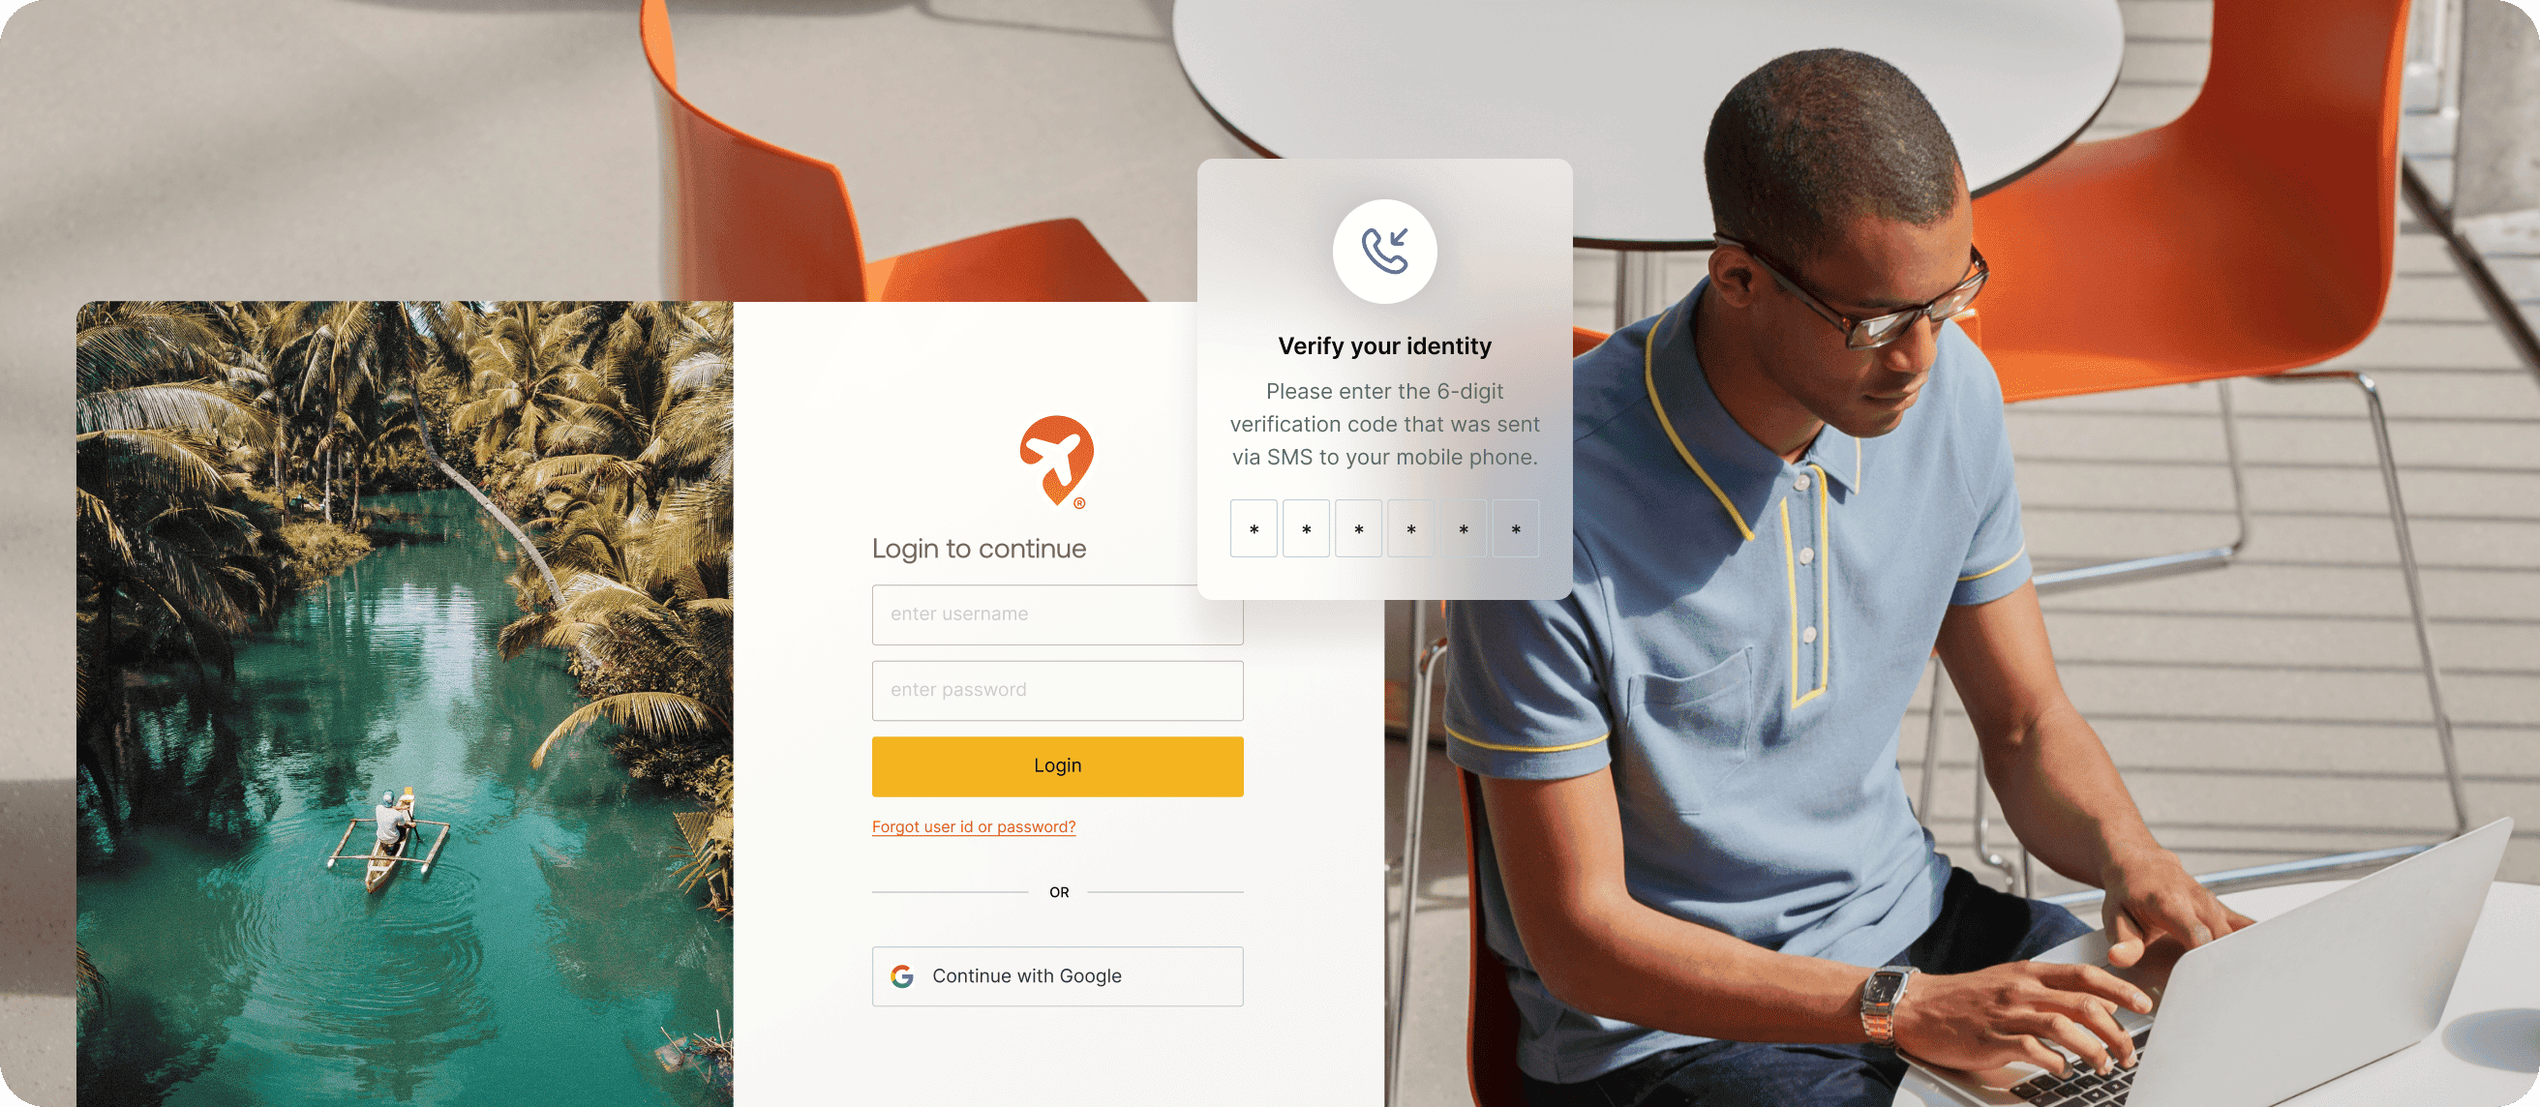2540x1107 pixels.
Task: Click the Google 'G' icon
Action: coord(902,974)
